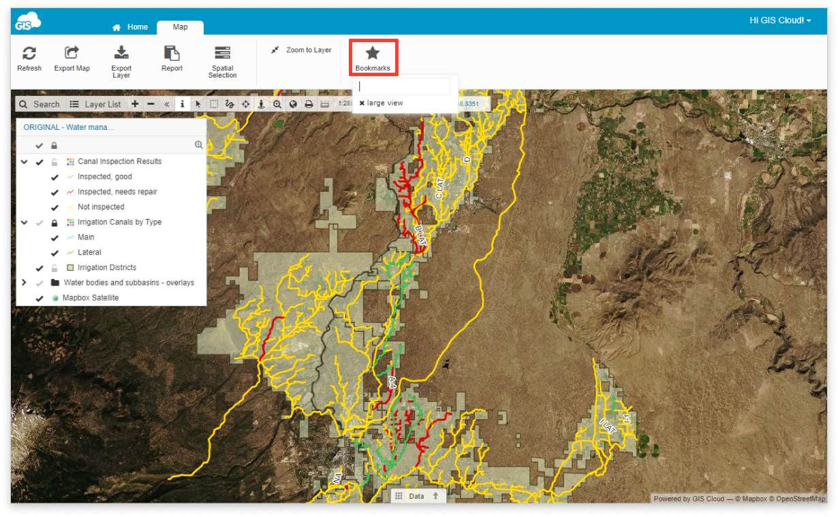The height and width of the screenshot is (517, 838).
Task: Collapse Canal Inspection Results layer group
Action: (x=25, y=162)
